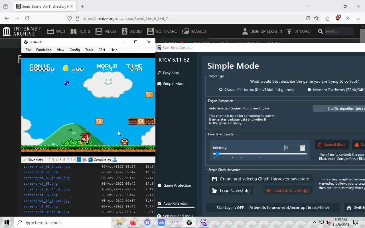
Task: Open Simple Mode in RTC sidebar
Action: 171,84
